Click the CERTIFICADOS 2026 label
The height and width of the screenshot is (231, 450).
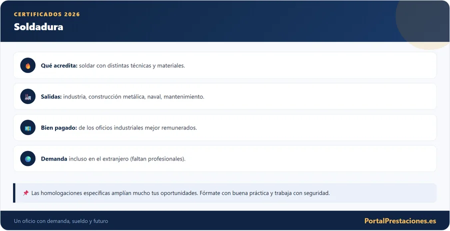pos(47,14)
